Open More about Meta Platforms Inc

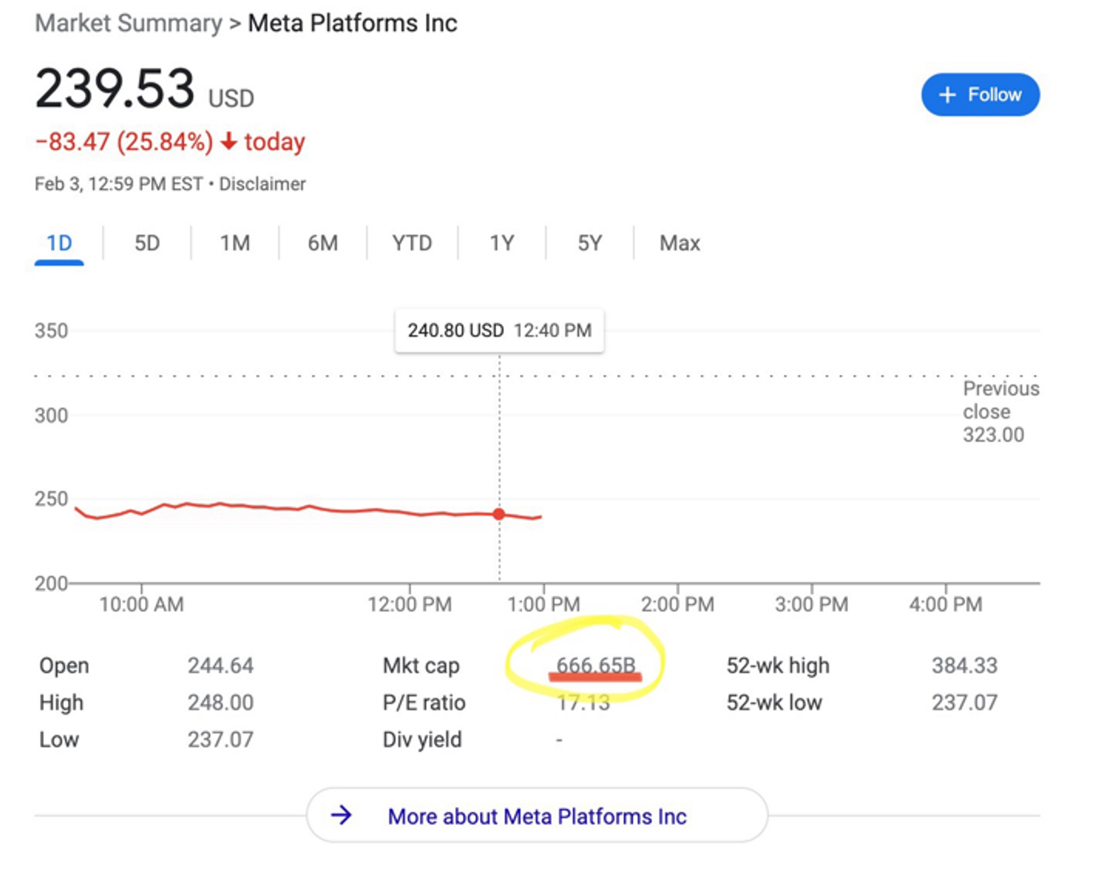[x=537, y=816]
